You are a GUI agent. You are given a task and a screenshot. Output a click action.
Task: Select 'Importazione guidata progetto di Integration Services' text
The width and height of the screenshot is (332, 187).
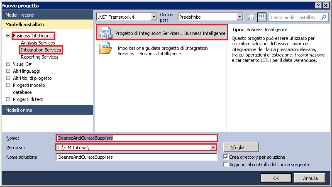pyautogui.click(x=163, y=51)
